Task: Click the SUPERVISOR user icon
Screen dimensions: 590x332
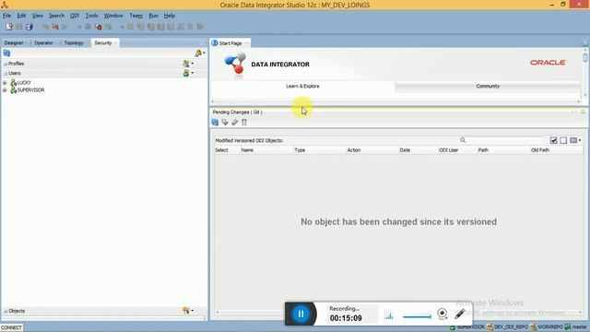Action: pos(14,90)
